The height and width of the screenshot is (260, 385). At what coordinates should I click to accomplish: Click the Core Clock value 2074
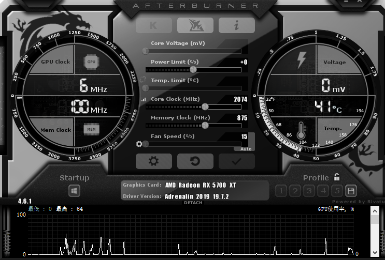(240, 99)
